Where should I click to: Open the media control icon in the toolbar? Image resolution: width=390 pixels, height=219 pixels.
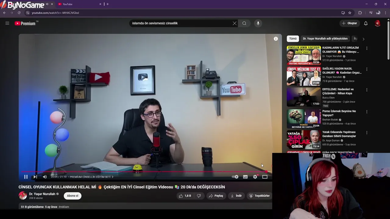tap(371, 13)
